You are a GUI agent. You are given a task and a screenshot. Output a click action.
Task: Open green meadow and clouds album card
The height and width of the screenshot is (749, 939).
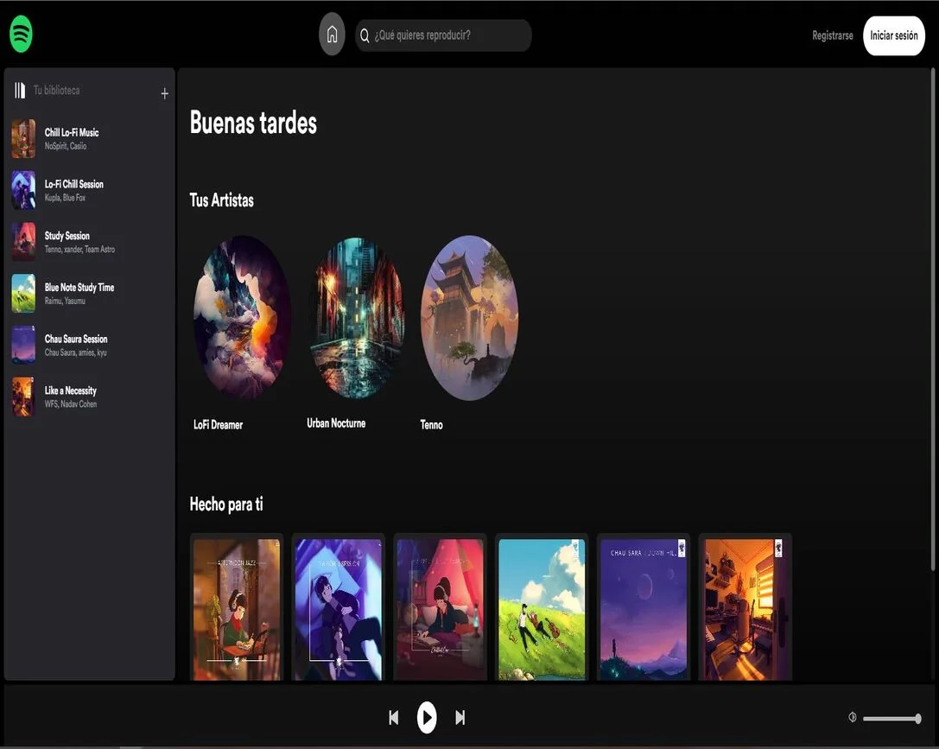(x=542, y=608)
